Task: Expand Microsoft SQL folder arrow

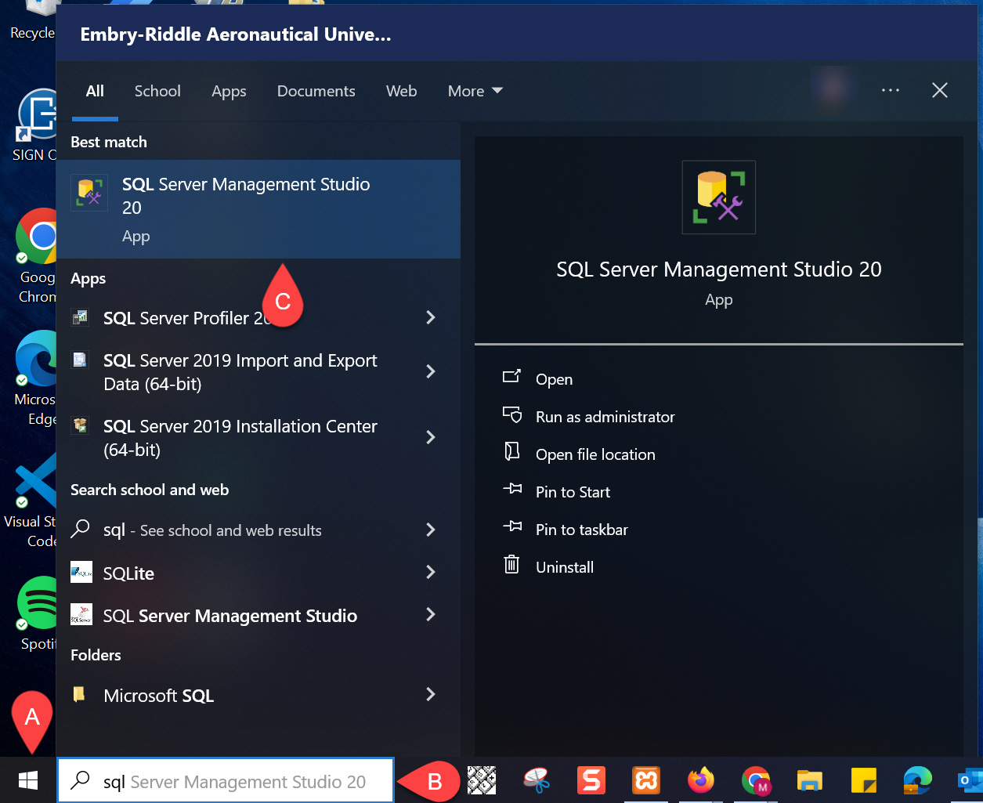Action: pos(430,694)
